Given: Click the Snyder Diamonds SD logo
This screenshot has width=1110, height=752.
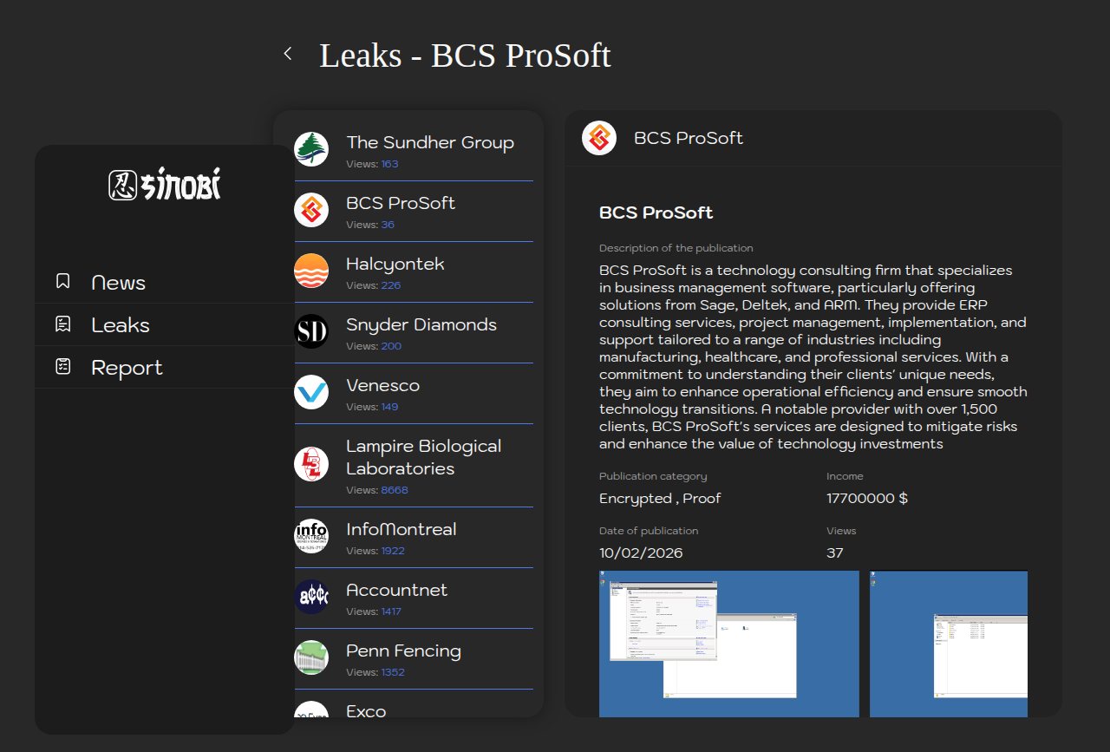Looking at the screenshot, I should (x=311, y=331).
